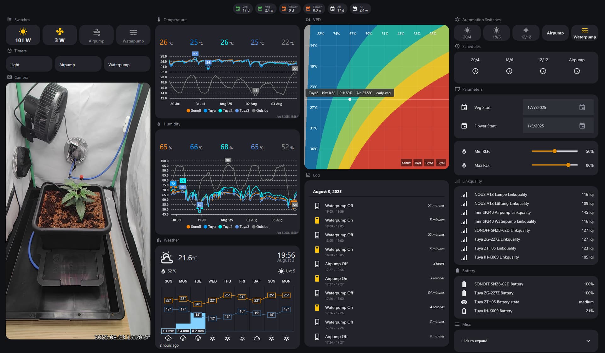Toggle the 101 W light switch
Screen dimensions: 605x353
[x=23, y=35]
